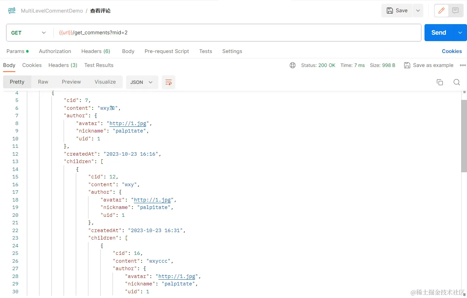Click the Size: 998 B text
Image resolution: width=467 pixels, height=298 pixels.
pyautogui.click(x=382, y=65)
